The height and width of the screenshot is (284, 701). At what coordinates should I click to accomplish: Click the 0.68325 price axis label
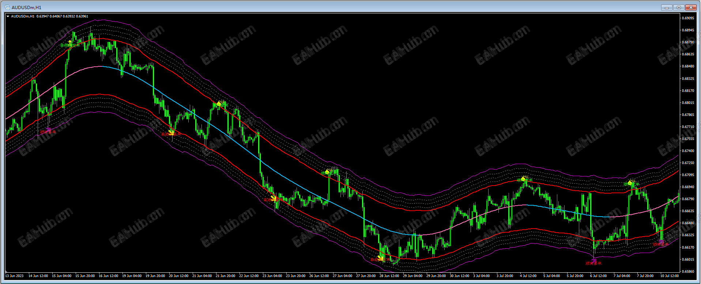[x=688, y=79]
